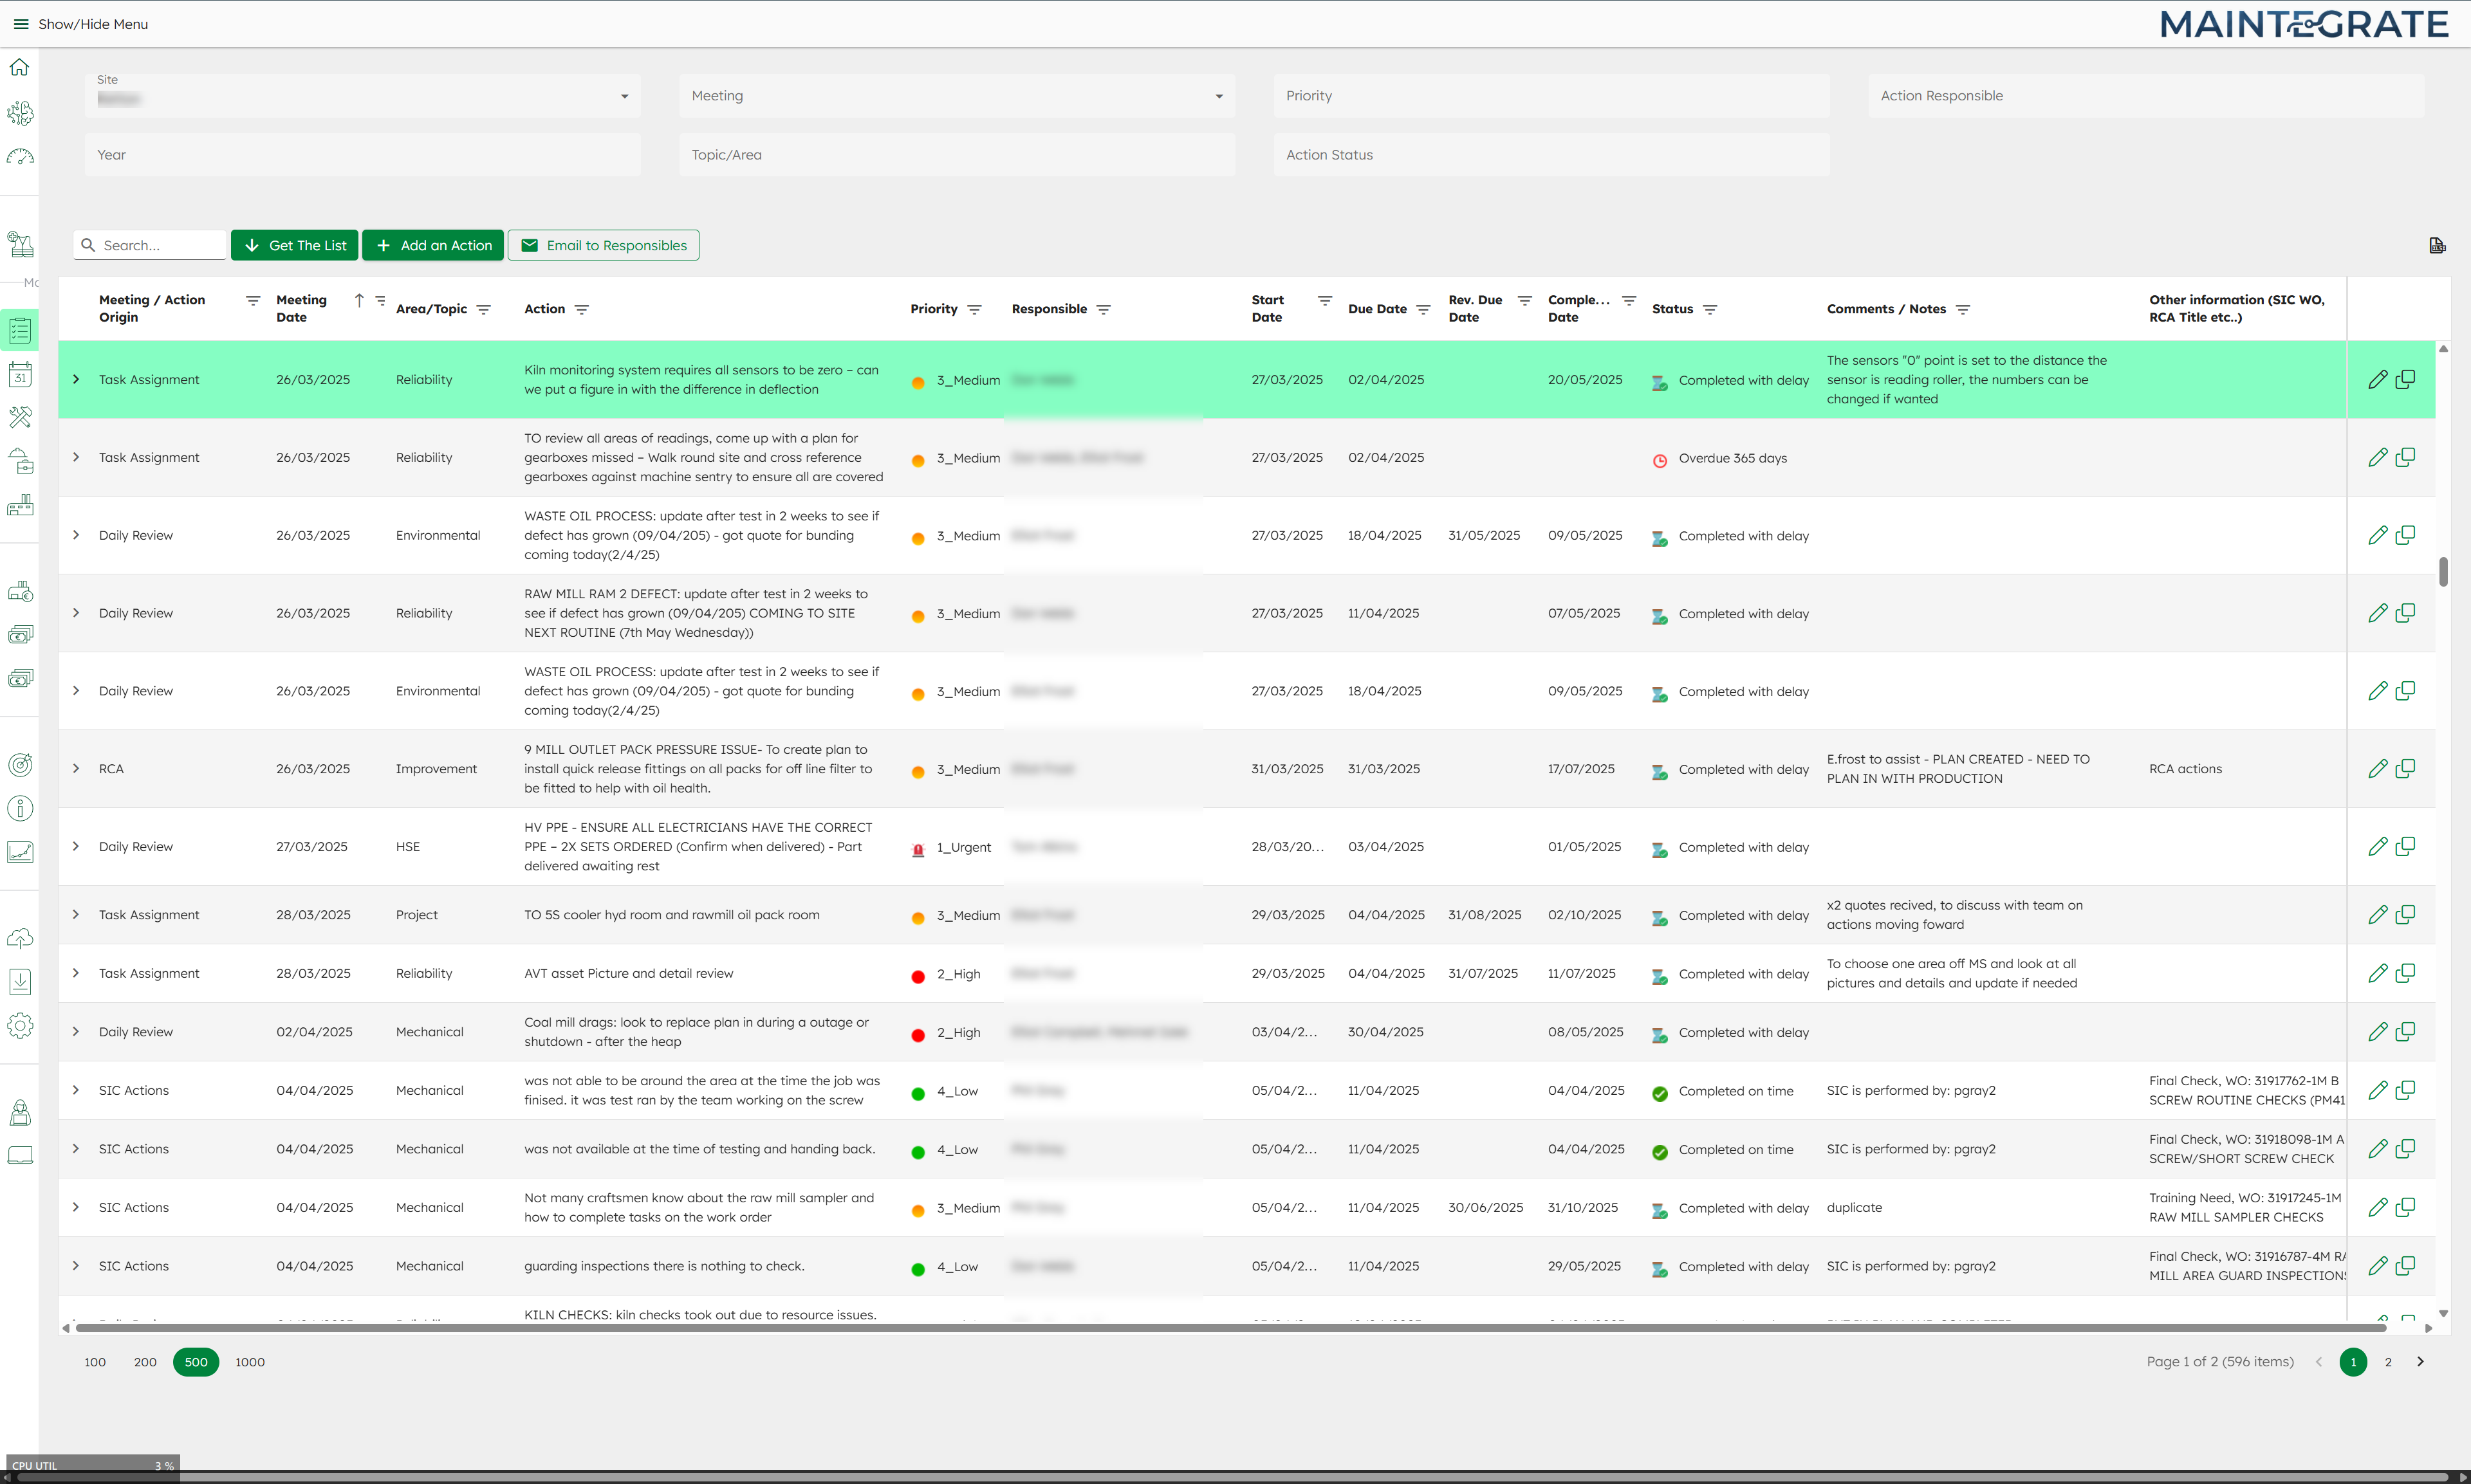Click next page arrow in pagination
This screenshot has height=1484, width=2471.
point(2420,1362)
